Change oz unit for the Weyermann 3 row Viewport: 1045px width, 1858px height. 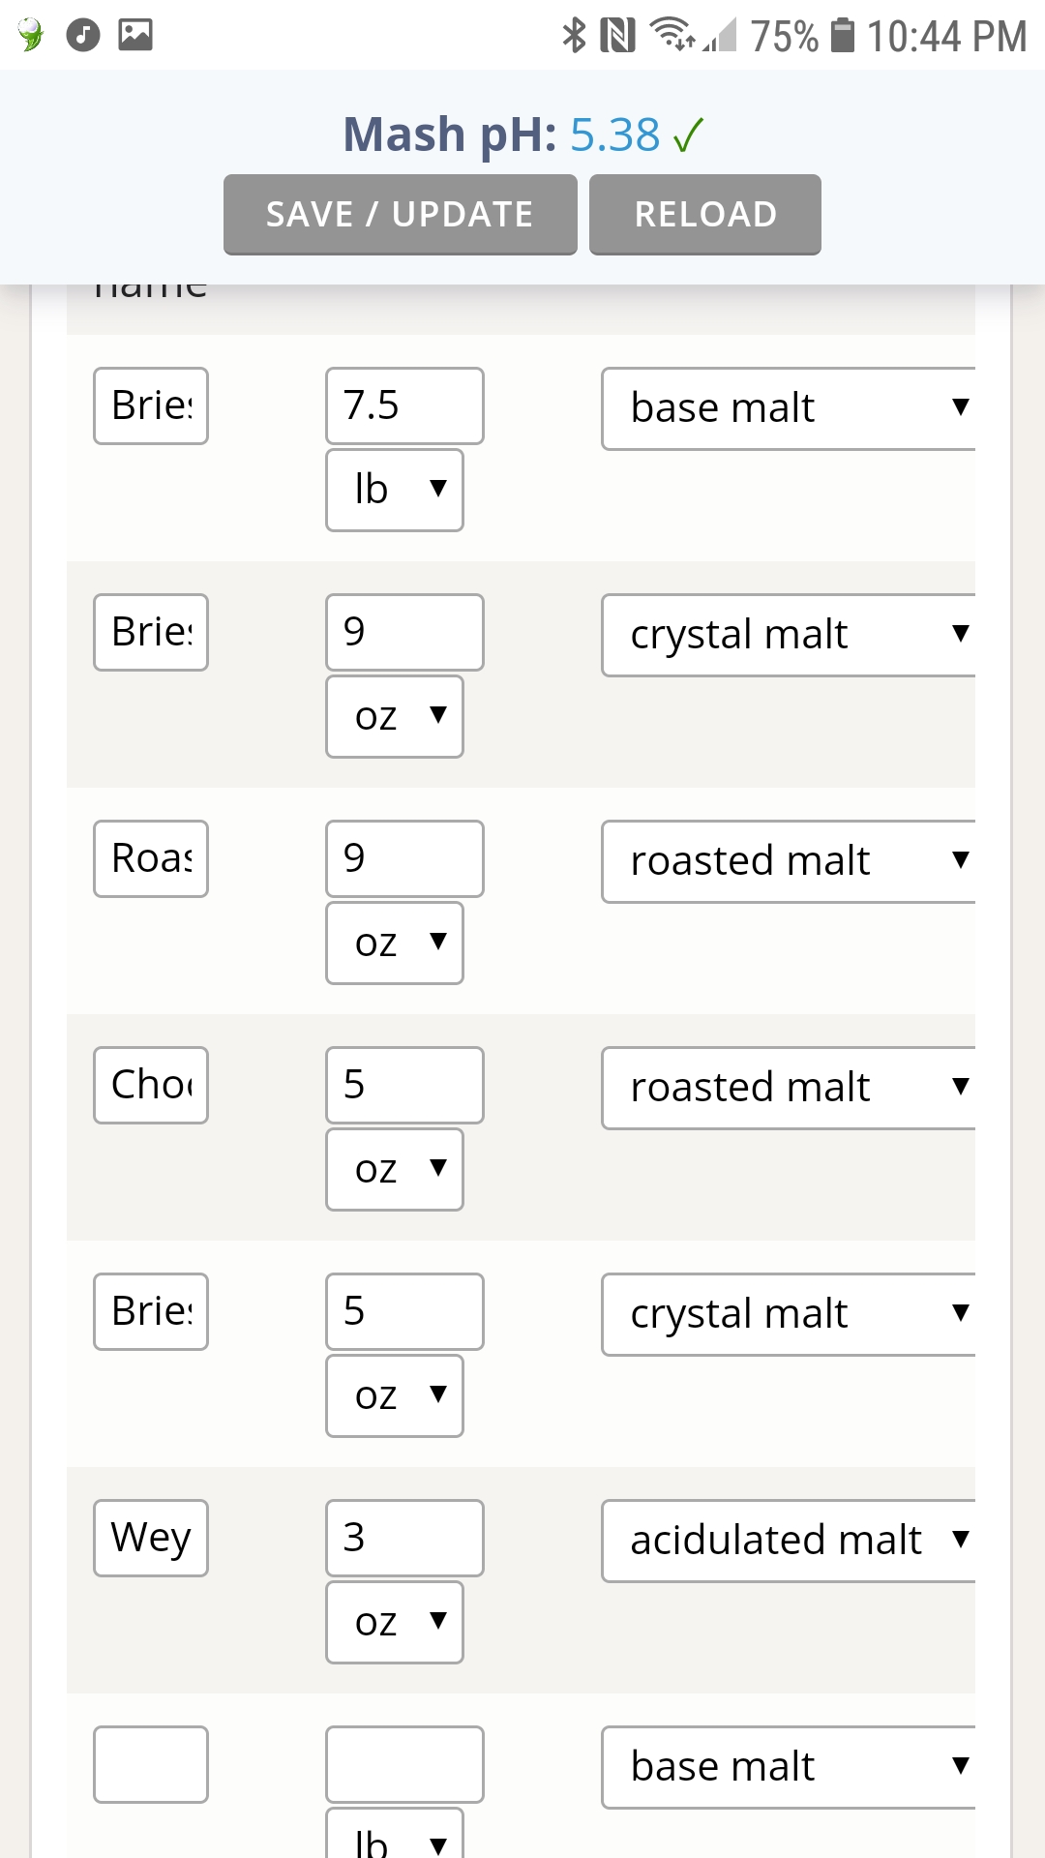(x=395, y=1622)
